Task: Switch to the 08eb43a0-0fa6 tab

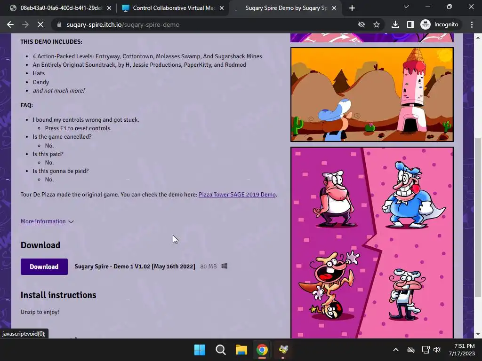Action: point(61,8)
